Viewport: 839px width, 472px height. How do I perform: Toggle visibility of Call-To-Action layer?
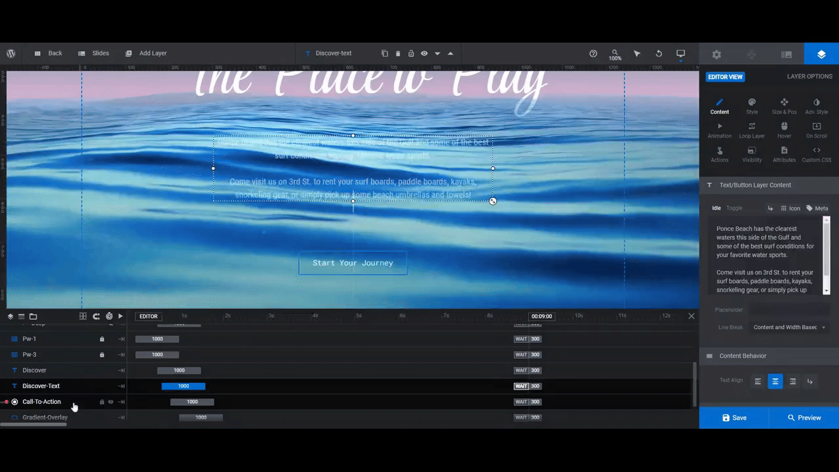[x=111, y=402]
